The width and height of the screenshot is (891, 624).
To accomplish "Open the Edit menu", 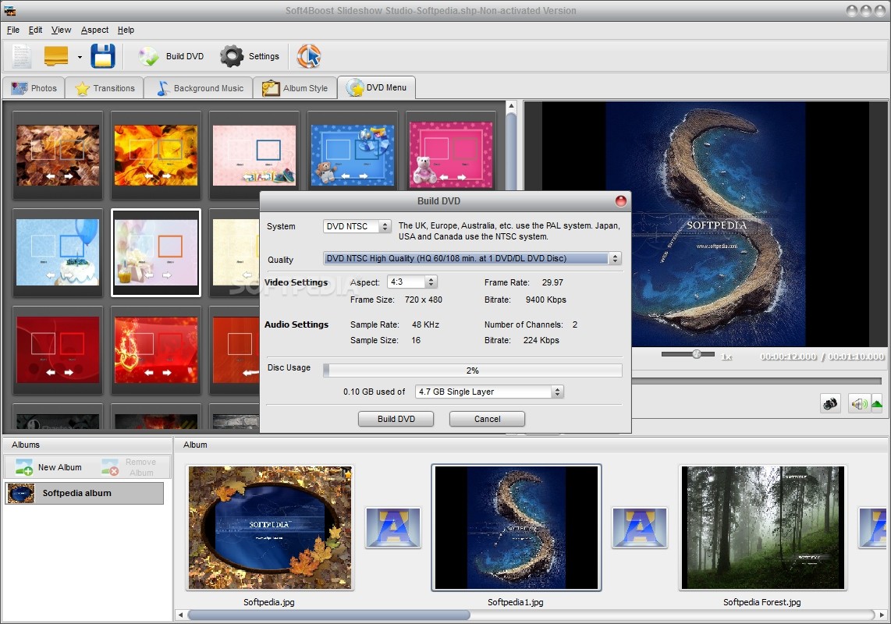I will coord(35,30).
